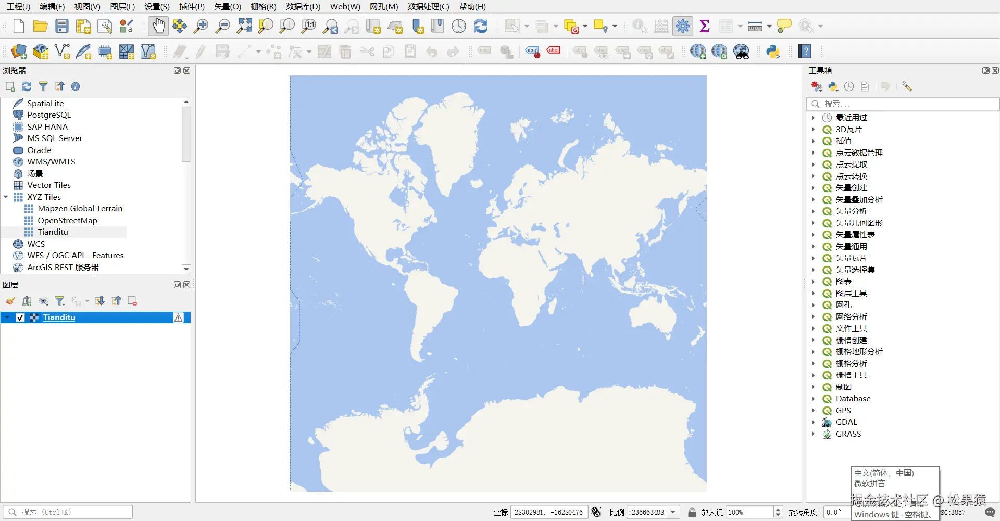This screenshot has width=1000, height=521.
Task: Create a new project with New icon
Action: click(x=19, y=26)
